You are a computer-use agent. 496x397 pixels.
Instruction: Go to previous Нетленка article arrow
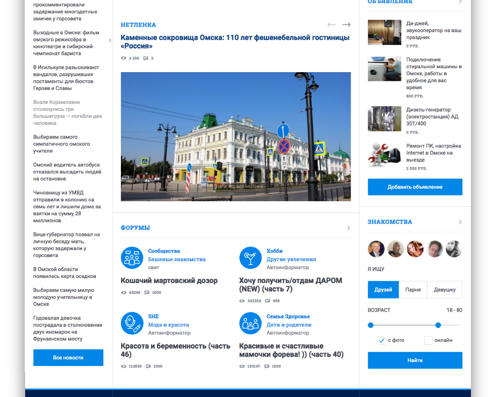coord(331,24)
